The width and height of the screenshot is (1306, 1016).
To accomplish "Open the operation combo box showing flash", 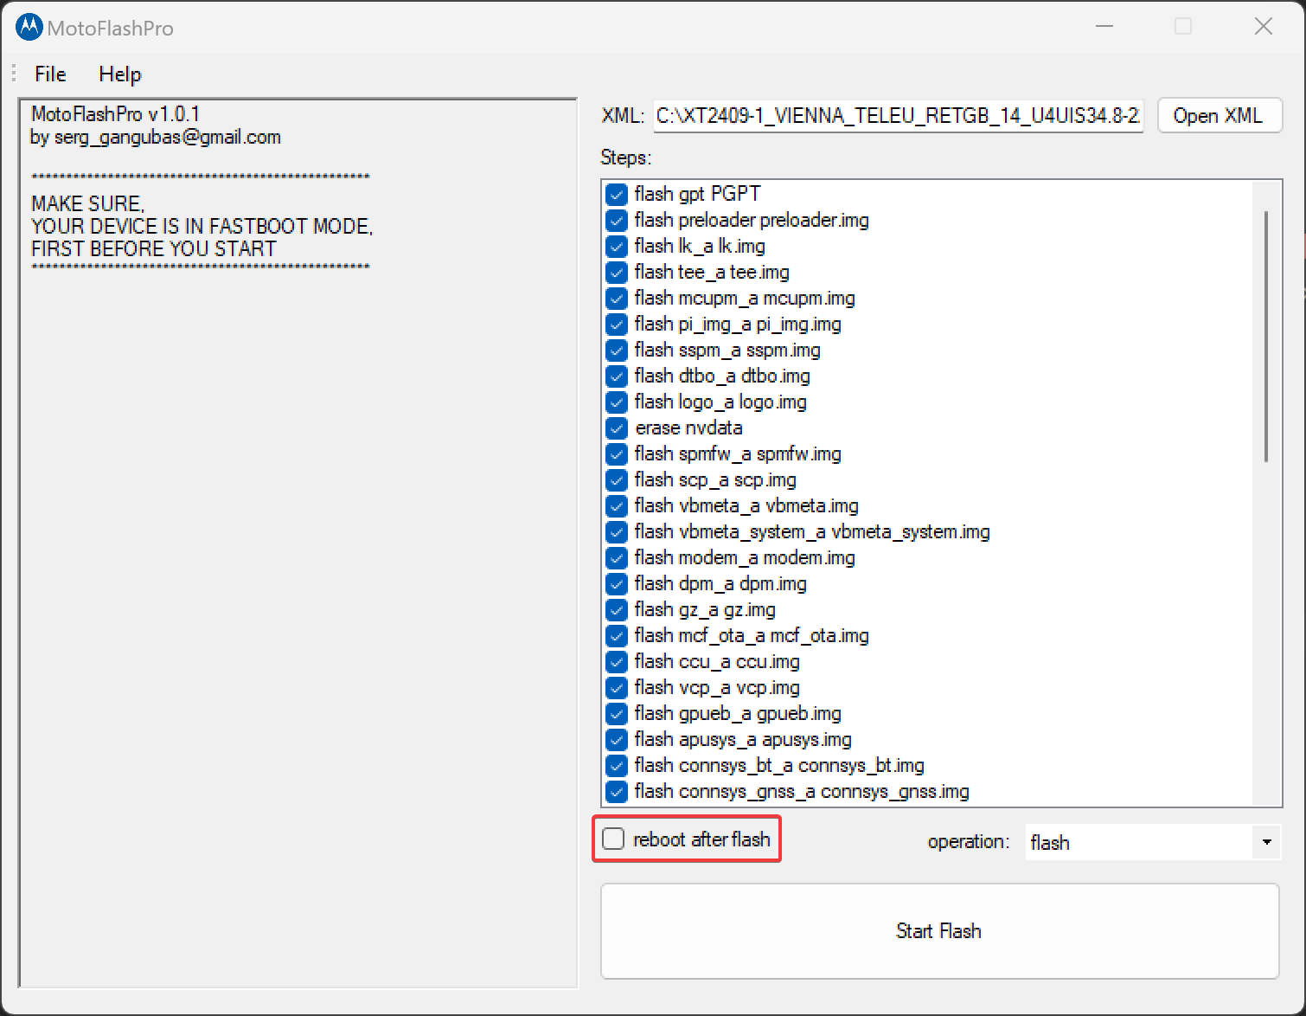I will coord(1138,842).
